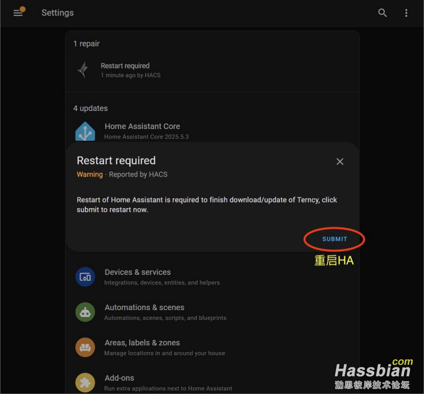Click the Add-ons puzzle icon
The image size is (424, 394).
[x=85, y=383]
